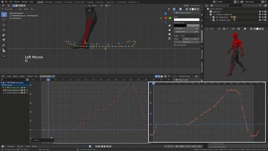Open the Pose Options dropdown
The width and height of the screenshot is (268, 151).
196,5
